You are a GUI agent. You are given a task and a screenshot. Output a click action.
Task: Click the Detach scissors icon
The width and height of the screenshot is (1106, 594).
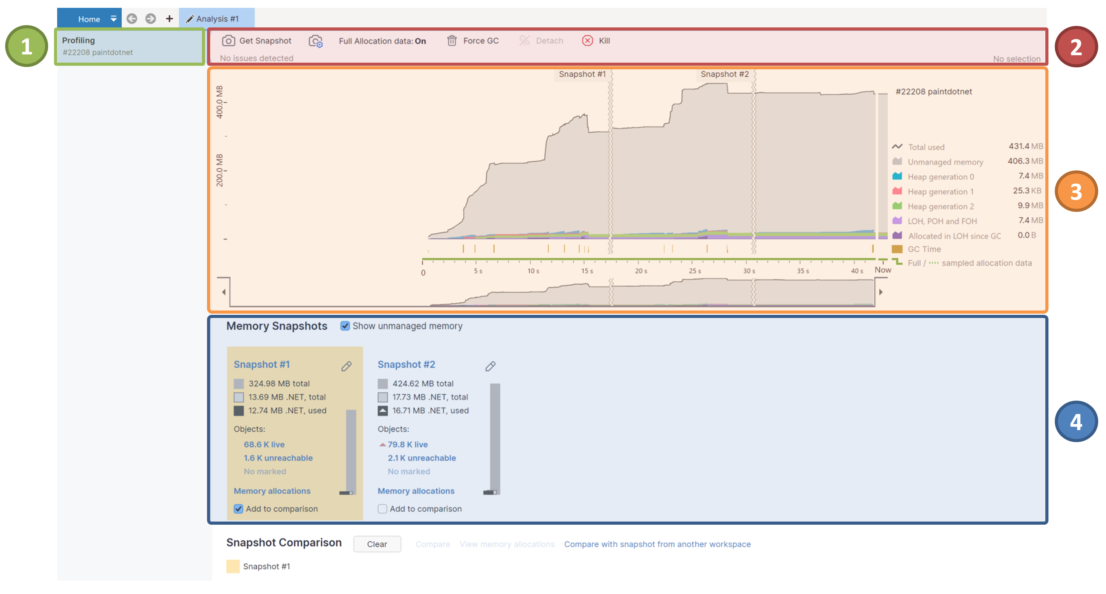[x=524, y=40]
